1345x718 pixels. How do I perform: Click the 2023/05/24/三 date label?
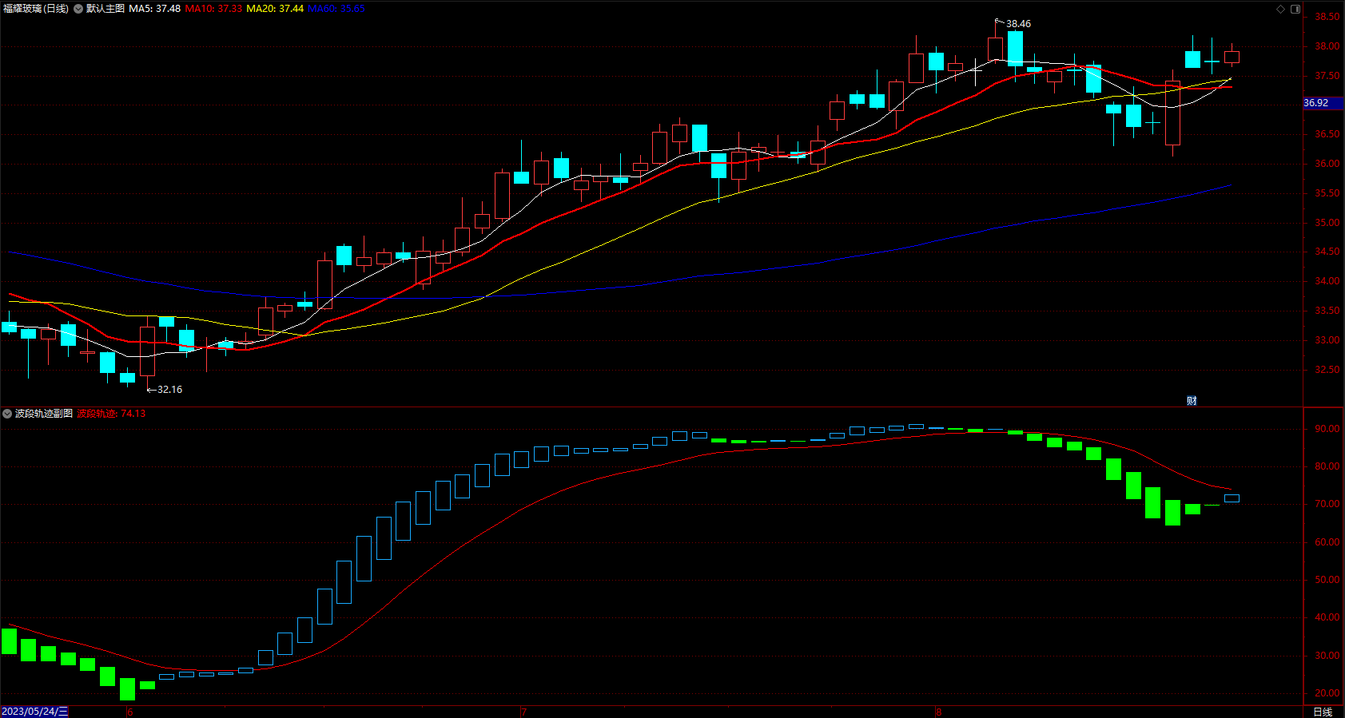point(35,712)
